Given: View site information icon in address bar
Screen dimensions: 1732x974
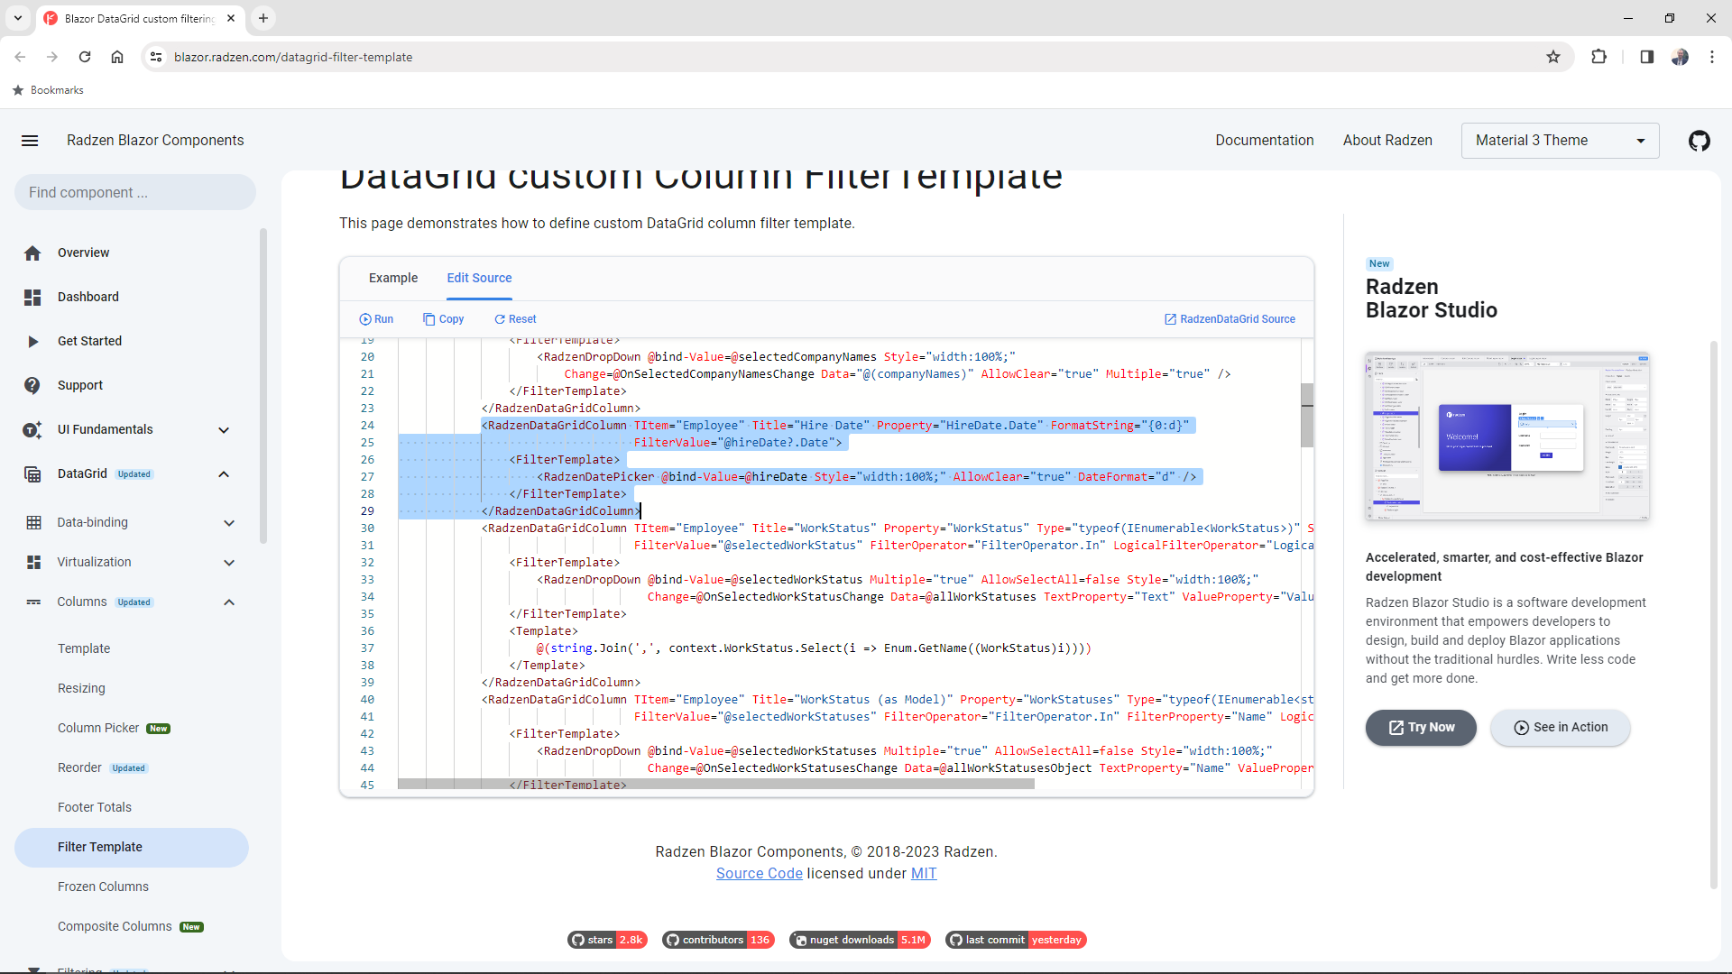Looking at the screenshot, I should click(156, 57).
